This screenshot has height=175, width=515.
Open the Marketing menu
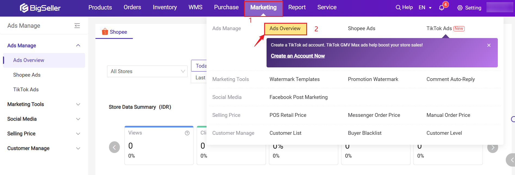263,8
